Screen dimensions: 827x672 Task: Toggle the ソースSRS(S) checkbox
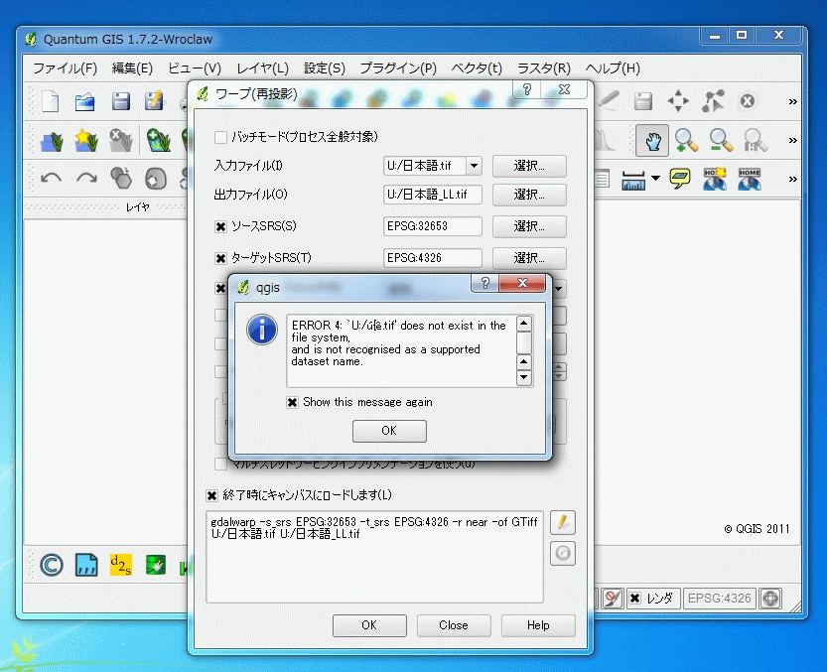220,226
